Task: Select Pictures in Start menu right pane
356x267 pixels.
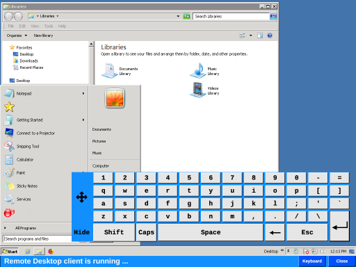Action: pos(99,141)
